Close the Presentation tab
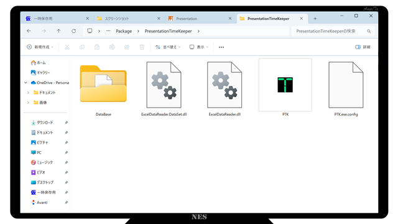This screenshot has height=224, width=398. [230, 19]
